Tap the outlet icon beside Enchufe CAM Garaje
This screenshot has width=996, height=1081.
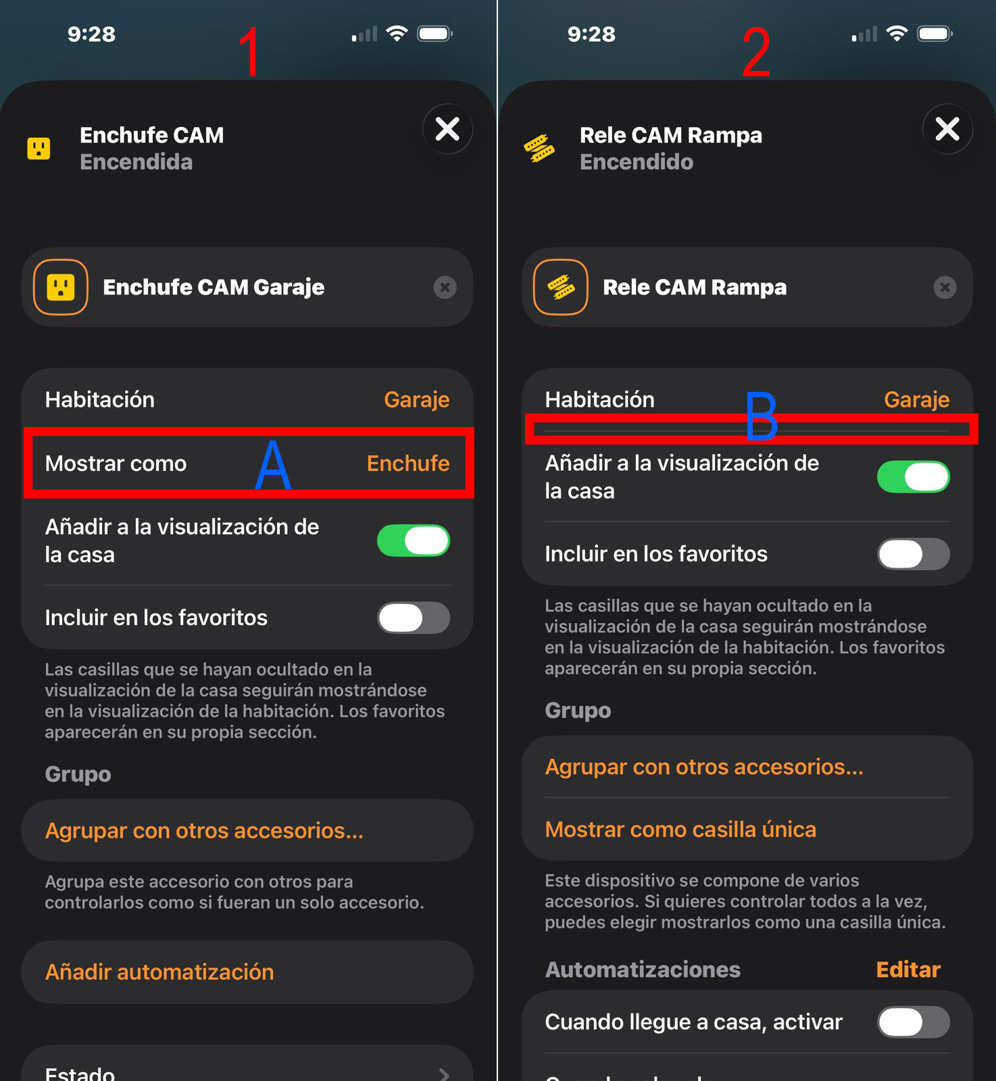click(61, 287)
